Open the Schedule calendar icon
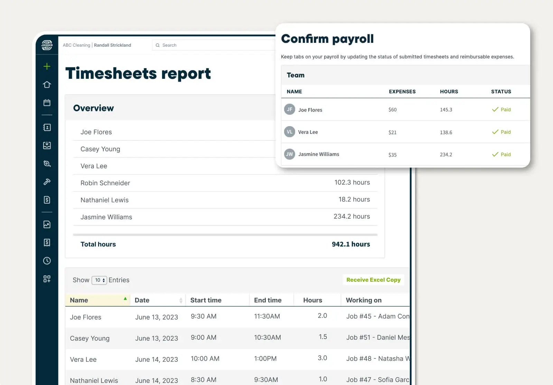The image size is (553, 385). point(47,103)
